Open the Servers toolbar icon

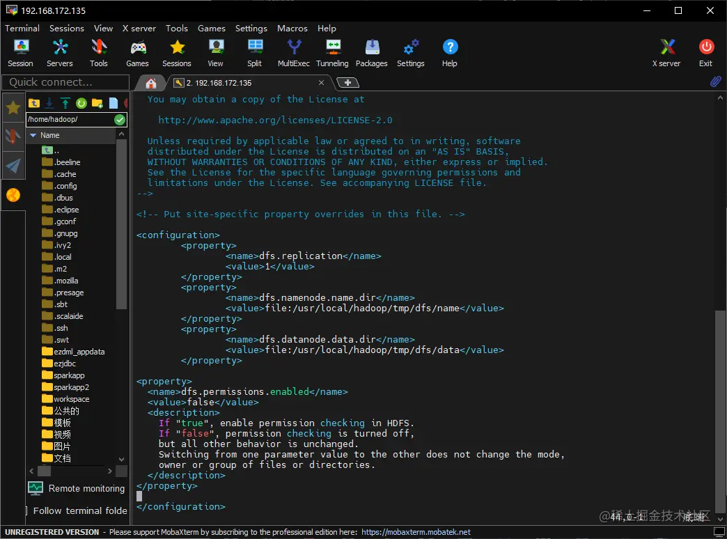click(x=60, y=54)
